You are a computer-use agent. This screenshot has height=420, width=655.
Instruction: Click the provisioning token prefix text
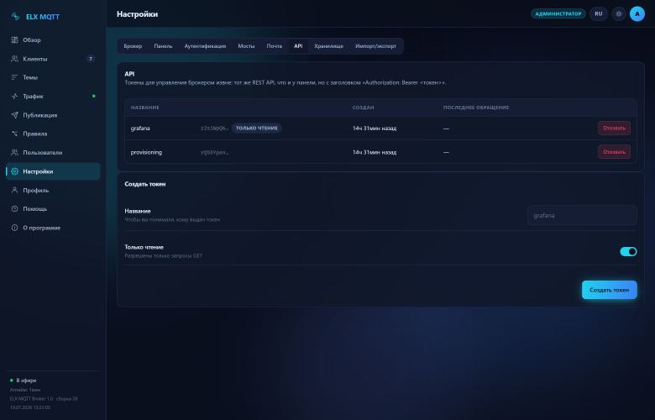click(214, 152)
